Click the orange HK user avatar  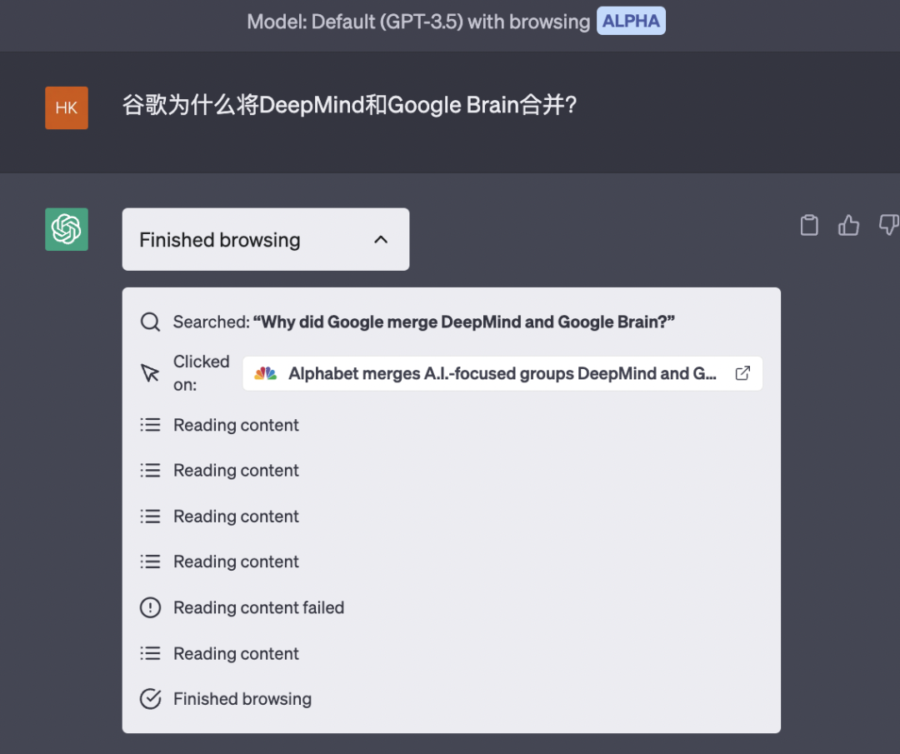(67, 108)
